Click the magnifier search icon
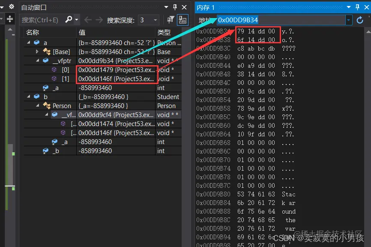Viewport: 371px width, 247px height. [x=69, y=19]
